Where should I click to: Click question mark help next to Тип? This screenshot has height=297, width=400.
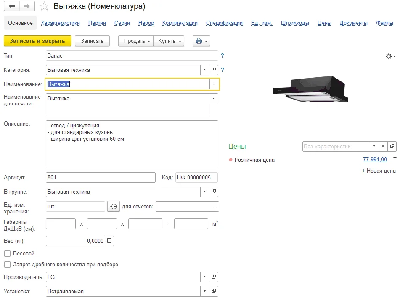pos(223,55)
